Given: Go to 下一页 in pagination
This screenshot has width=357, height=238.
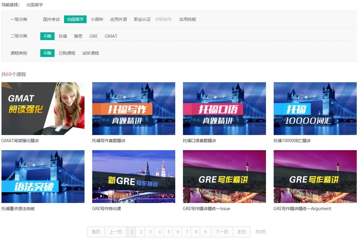Looking at the screenshot, I should tap(222, 232).
